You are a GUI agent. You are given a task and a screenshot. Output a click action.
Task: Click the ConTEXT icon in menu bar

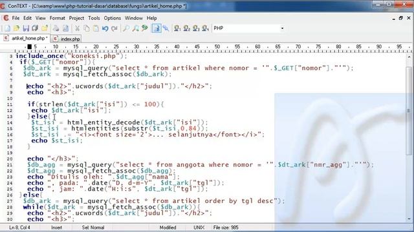[x=6, y=18]
